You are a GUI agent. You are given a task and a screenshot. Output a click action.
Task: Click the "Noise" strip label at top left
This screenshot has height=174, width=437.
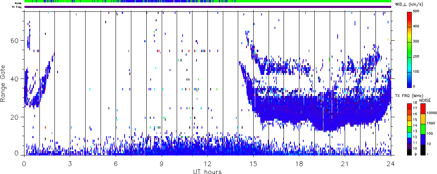(x=19, y=3)
